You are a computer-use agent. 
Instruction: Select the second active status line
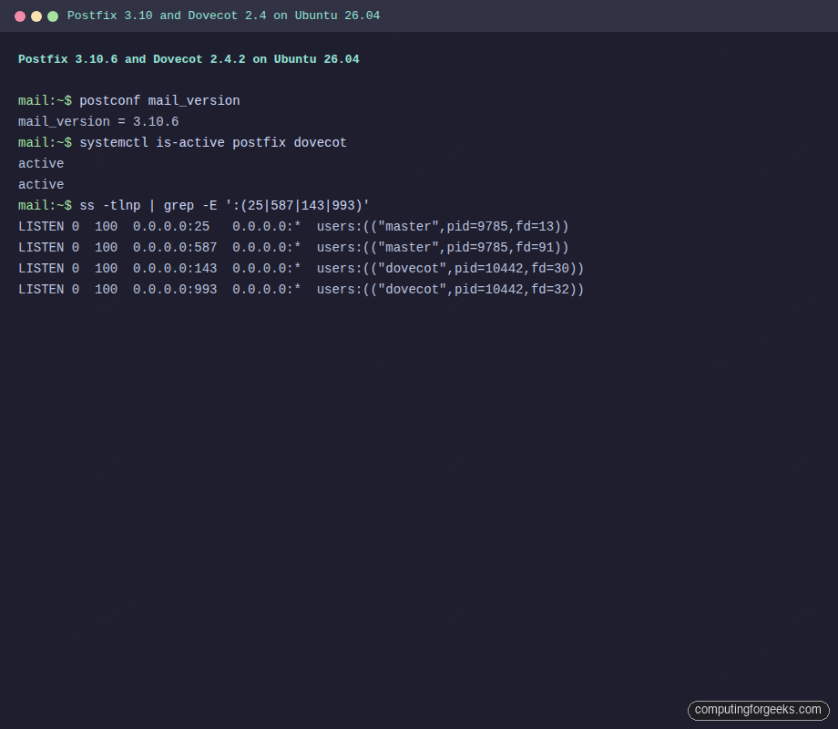40,184
